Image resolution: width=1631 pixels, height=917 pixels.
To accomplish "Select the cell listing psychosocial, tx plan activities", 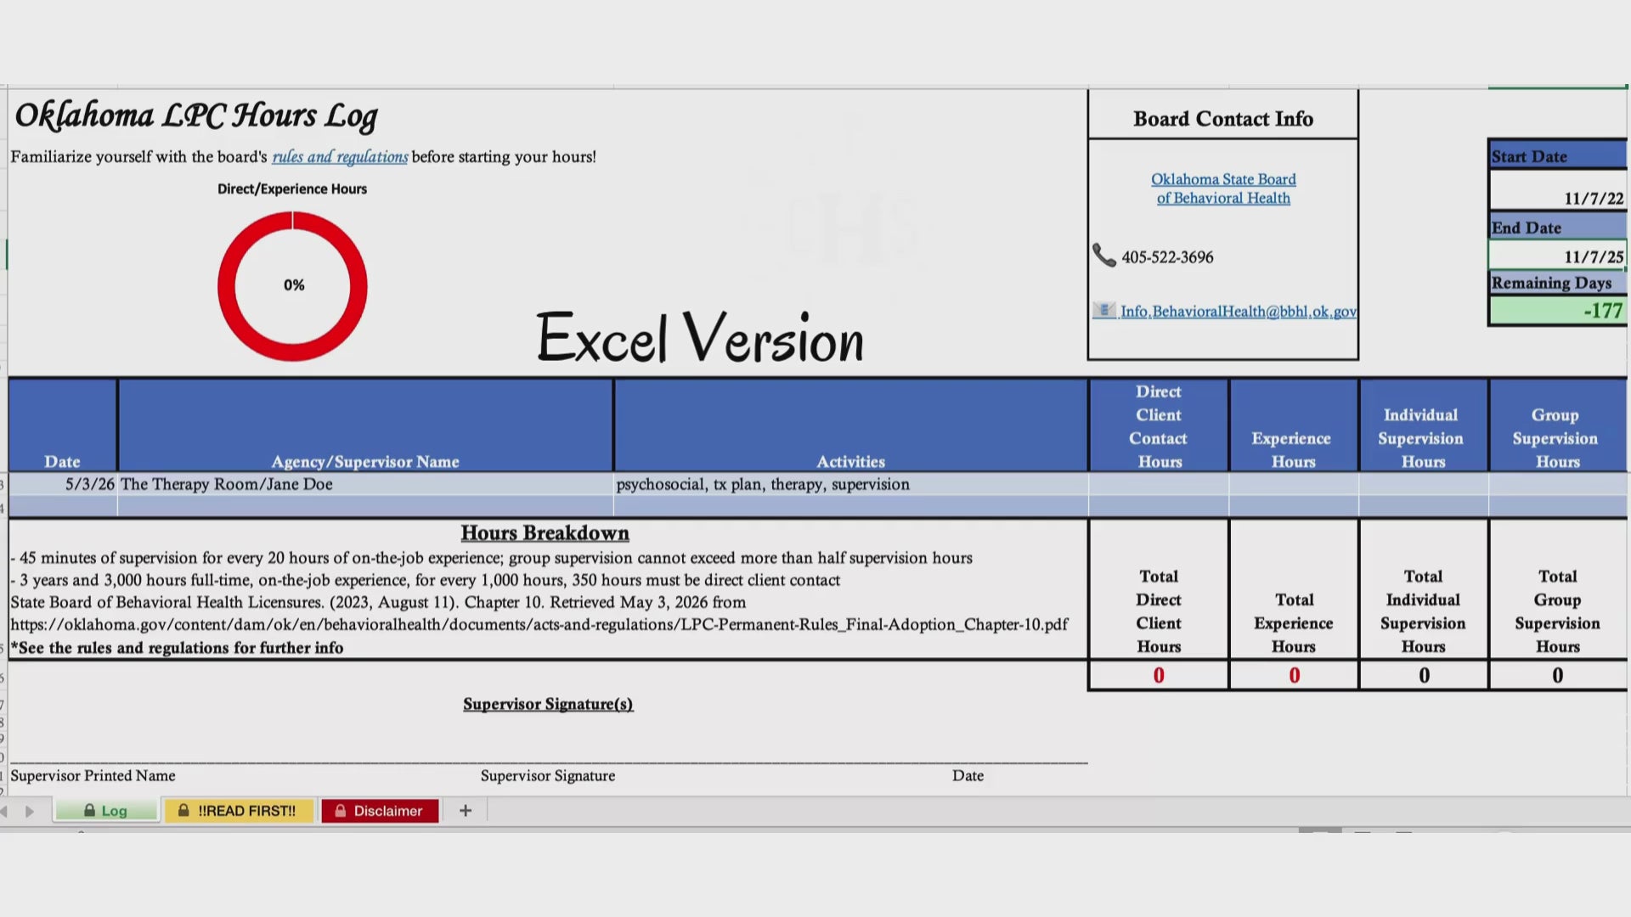I will pos(850,484).
